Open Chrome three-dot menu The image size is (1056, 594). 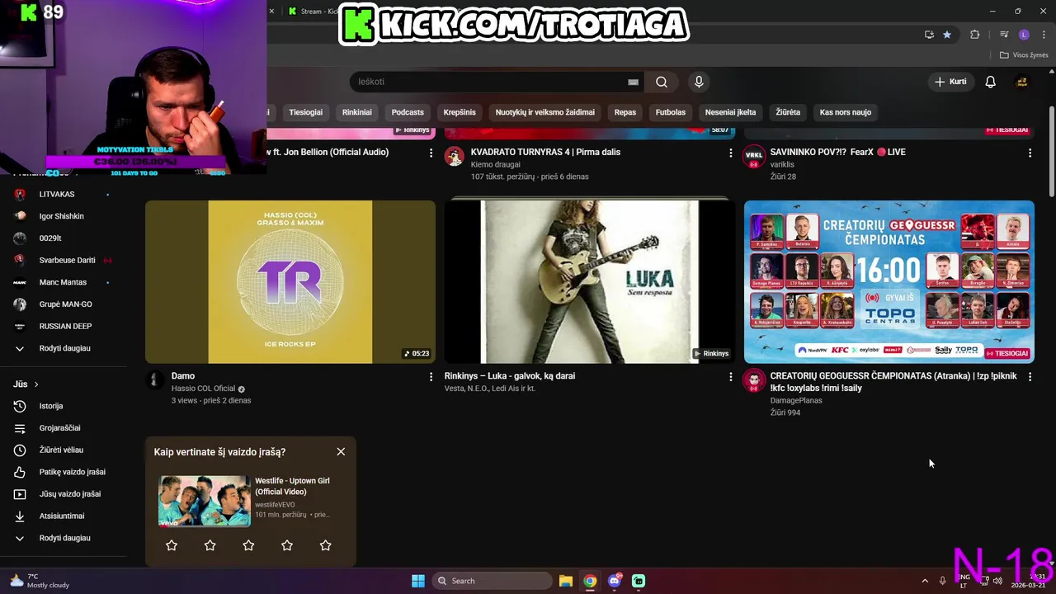click(x=1043, y=35)
